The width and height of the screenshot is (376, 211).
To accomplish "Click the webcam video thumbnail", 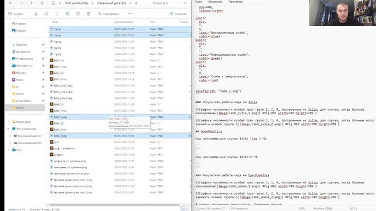I will [343, 13].
